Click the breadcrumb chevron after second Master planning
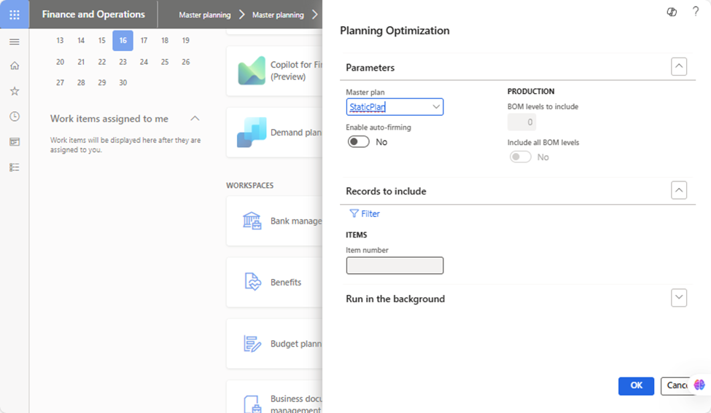Image resolution: width=711 pixels, height=413 pixels. click(x=315, y=15)
